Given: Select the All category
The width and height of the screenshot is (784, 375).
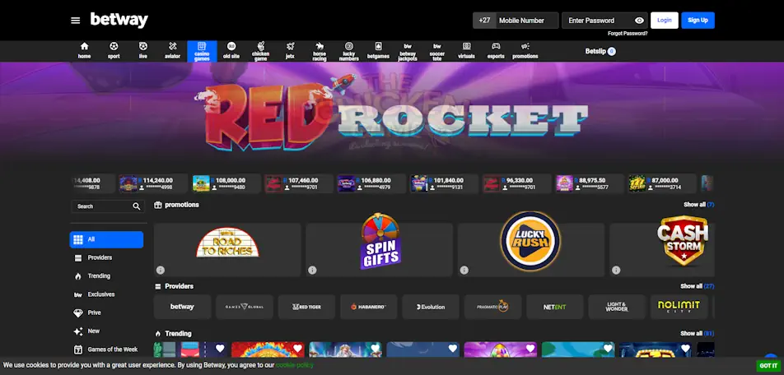Looking at the screenshot, I should [x=106, y=239].
